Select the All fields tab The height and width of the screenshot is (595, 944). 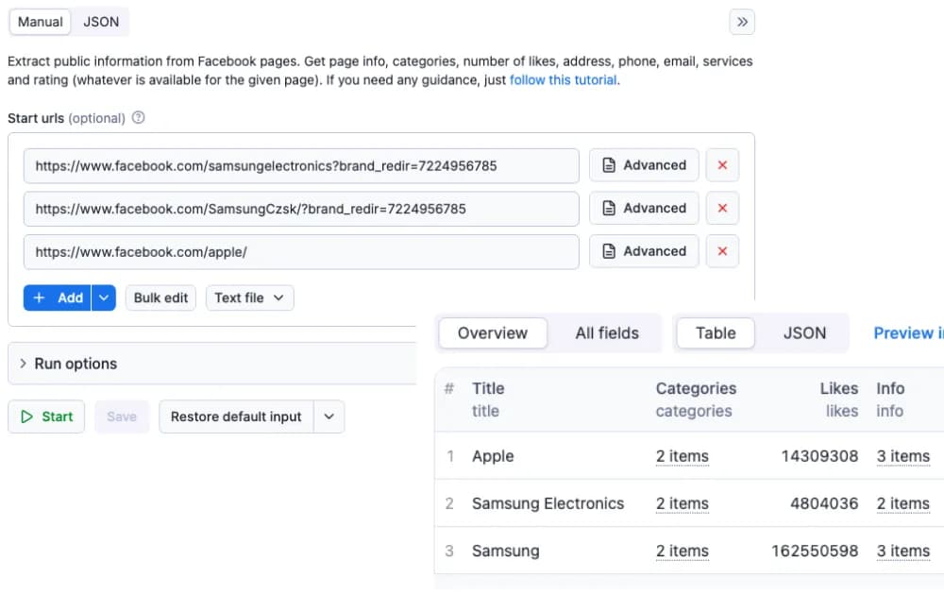pos(607,333)
